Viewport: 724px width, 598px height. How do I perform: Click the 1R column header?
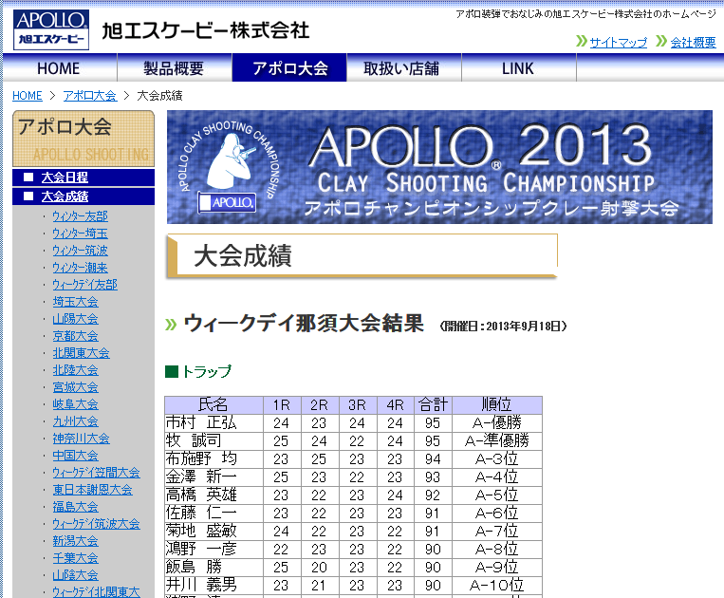281,405
